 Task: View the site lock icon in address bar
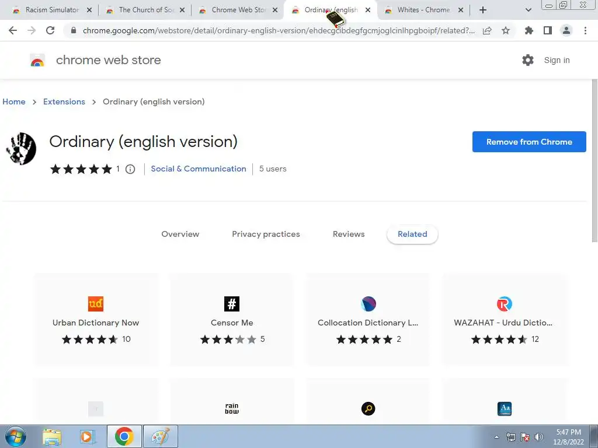(x=74, y=30)
